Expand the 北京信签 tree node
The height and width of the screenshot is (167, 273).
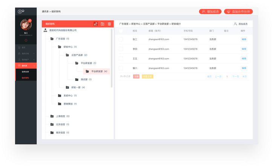click(x=52, y=125)
